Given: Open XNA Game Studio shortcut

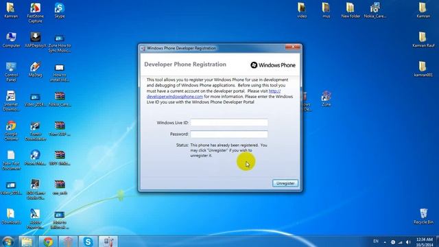Looking at the screenshot, I should pyautogui.click(x=35, y=189).
